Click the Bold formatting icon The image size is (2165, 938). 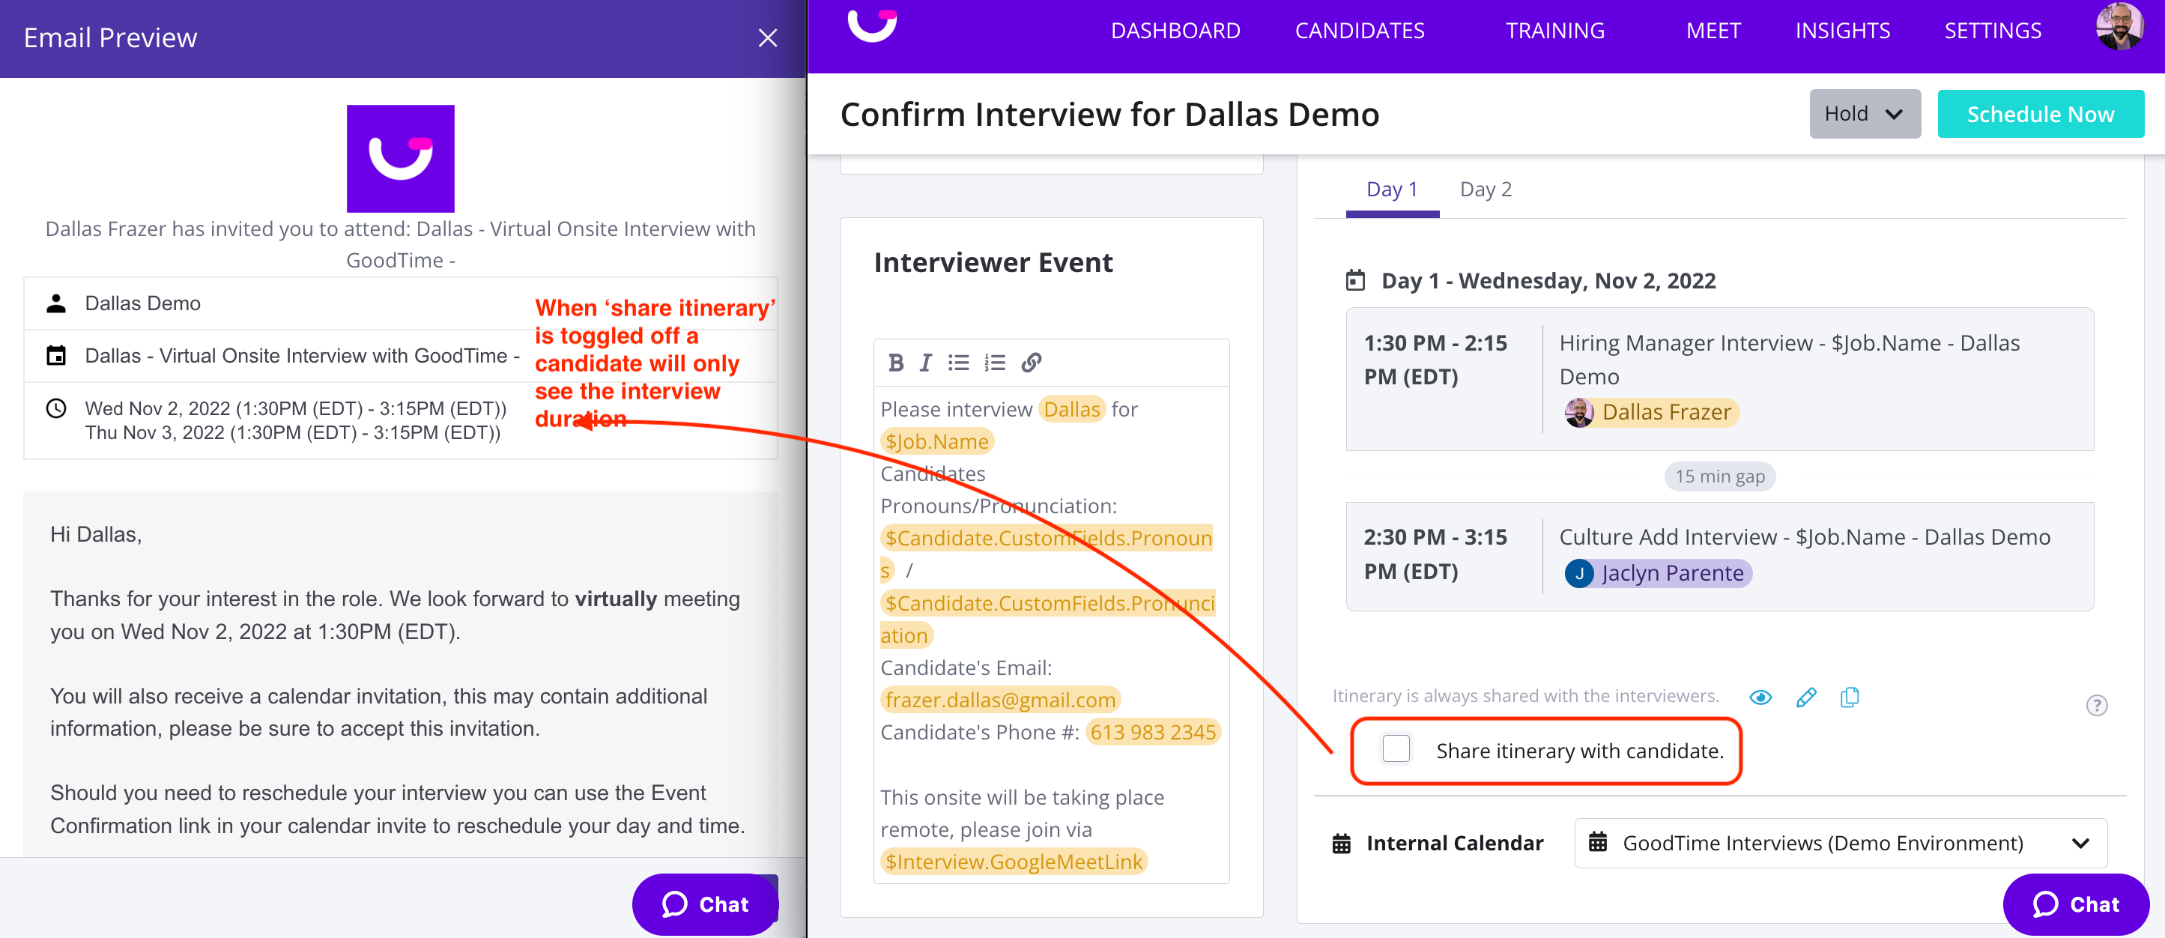(895, 363)
